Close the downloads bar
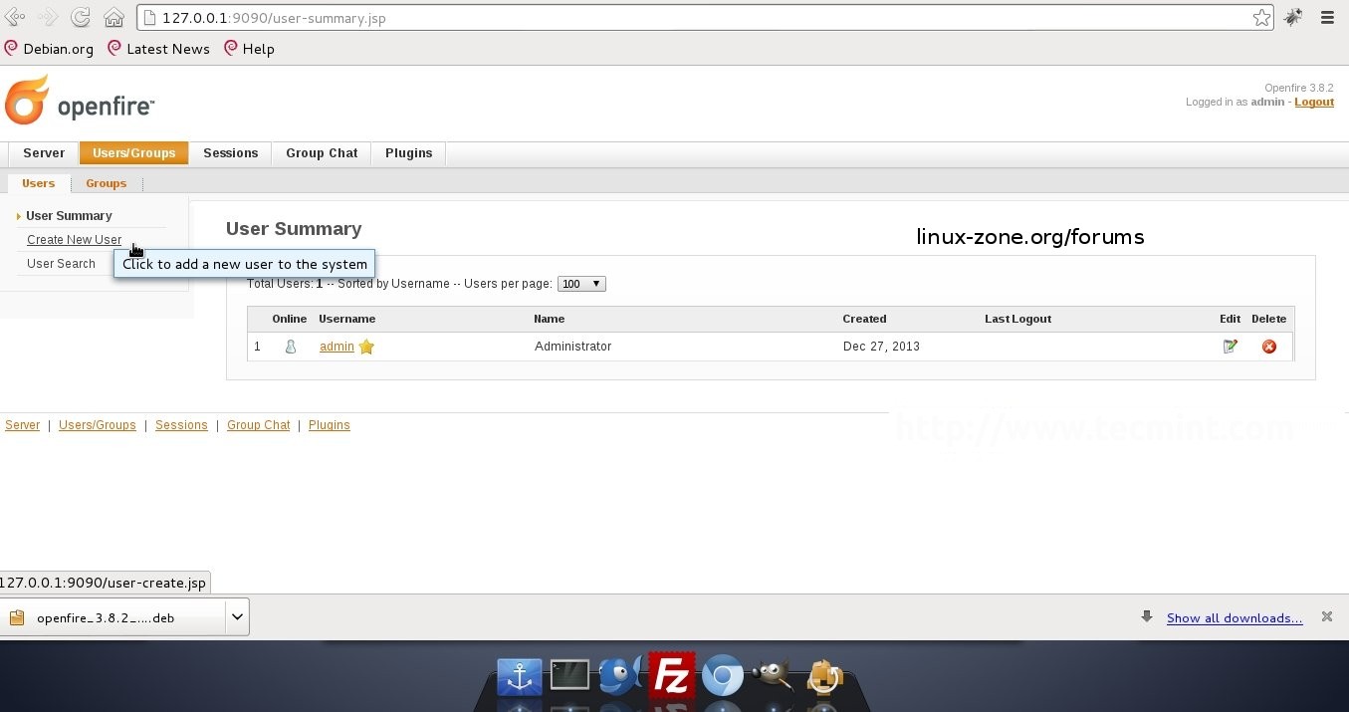 1326,617
